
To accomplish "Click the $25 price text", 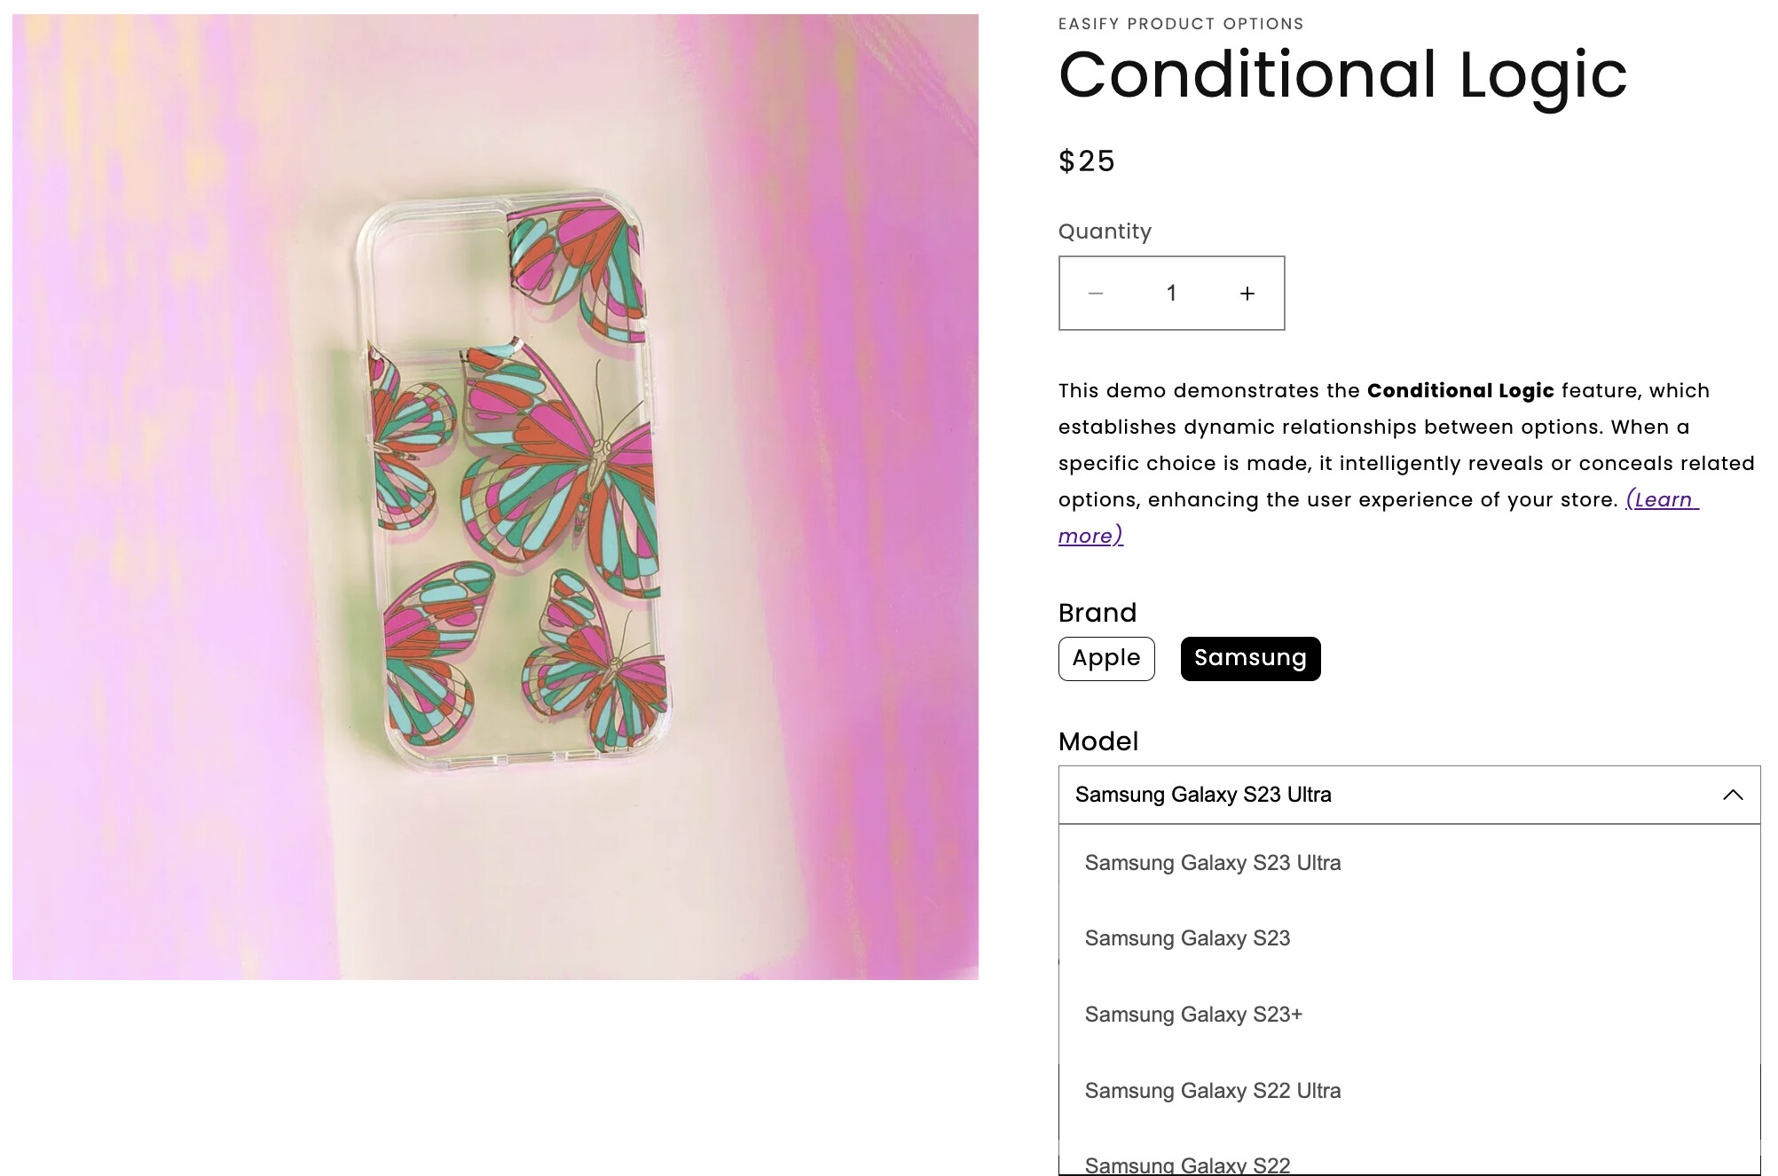I will click(x=1086, y=161).
